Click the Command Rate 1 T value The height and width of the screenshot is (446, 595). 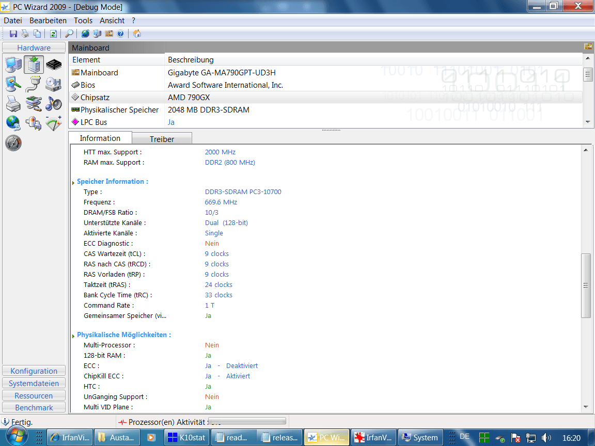[210, 305]
